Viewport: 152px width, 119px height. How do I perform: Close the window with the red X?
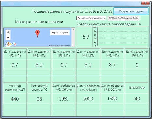pos(145,3)
